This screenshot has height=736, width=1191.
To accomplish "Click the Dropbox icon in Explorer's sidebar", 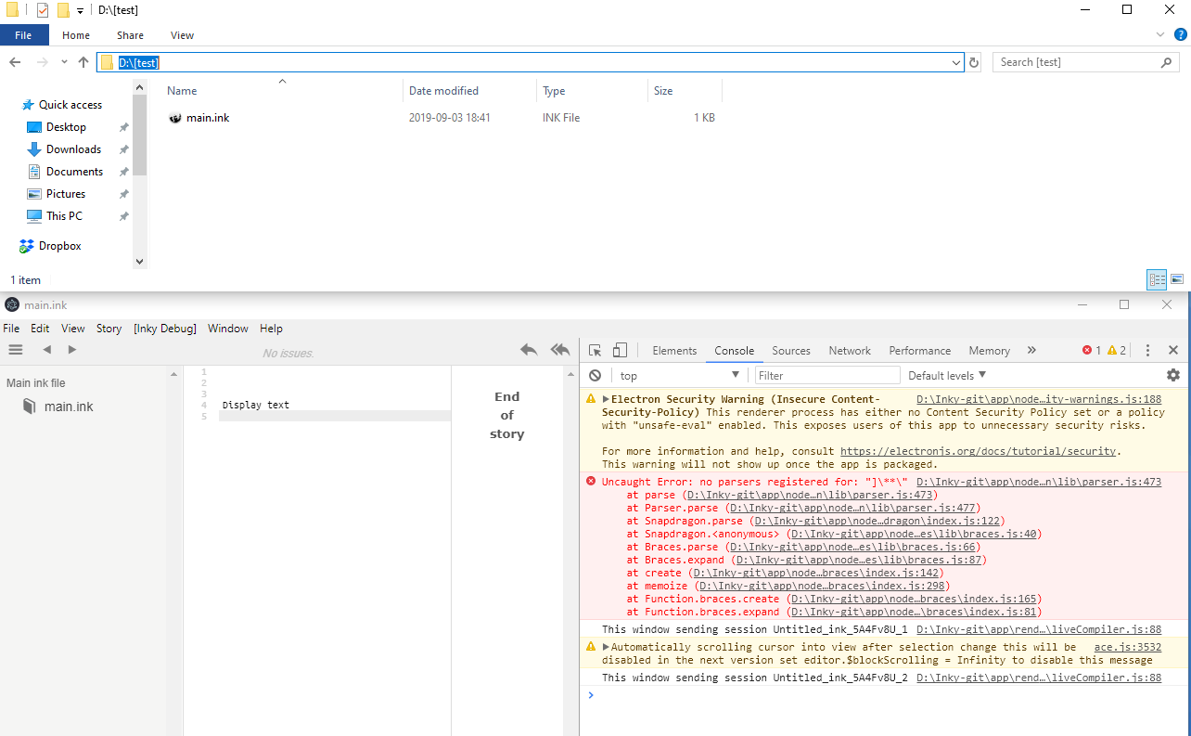I will (26, 245).
